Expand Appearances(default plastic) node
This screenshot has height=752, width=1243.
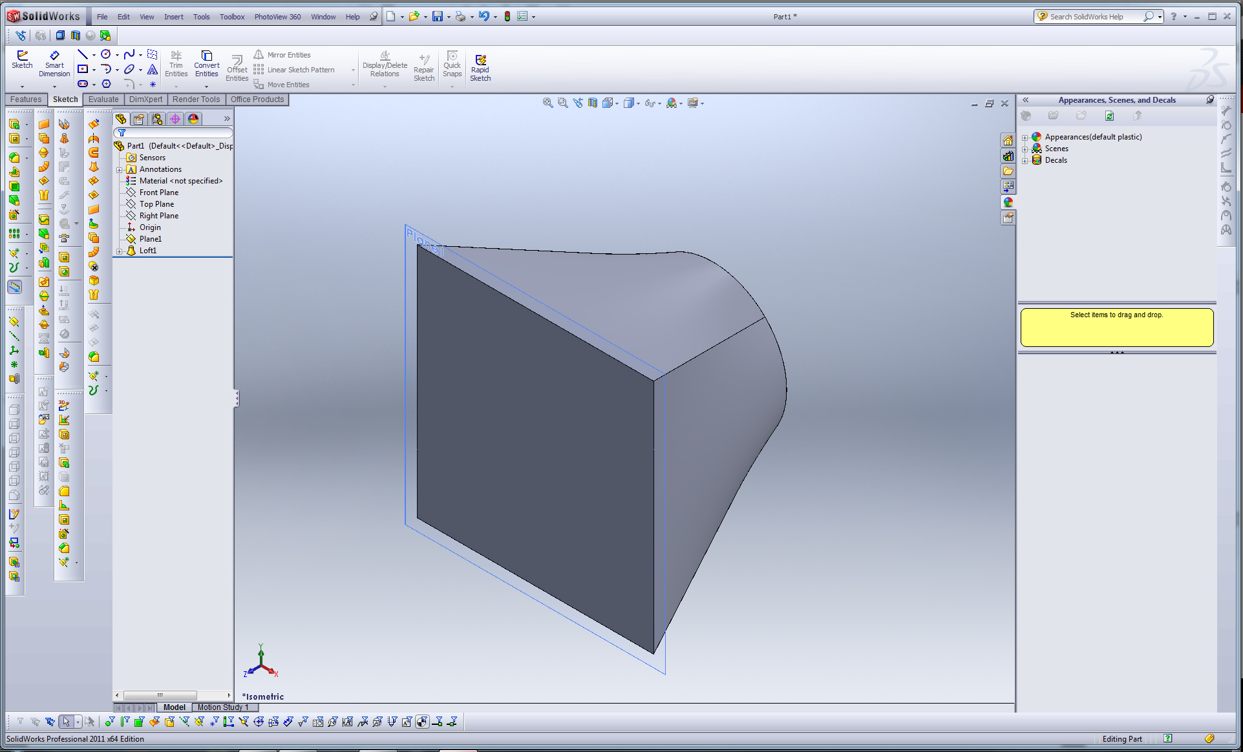[x=1025, y=138]
